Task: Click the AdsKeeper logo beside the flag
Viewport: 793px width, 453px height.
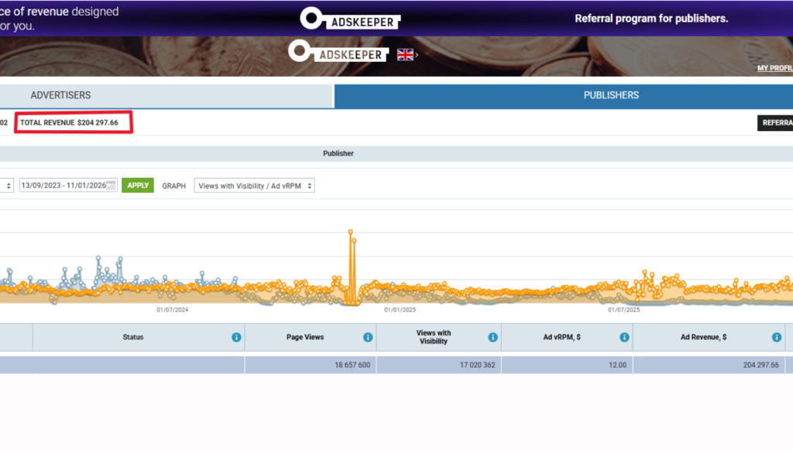Action: point(338,53)
